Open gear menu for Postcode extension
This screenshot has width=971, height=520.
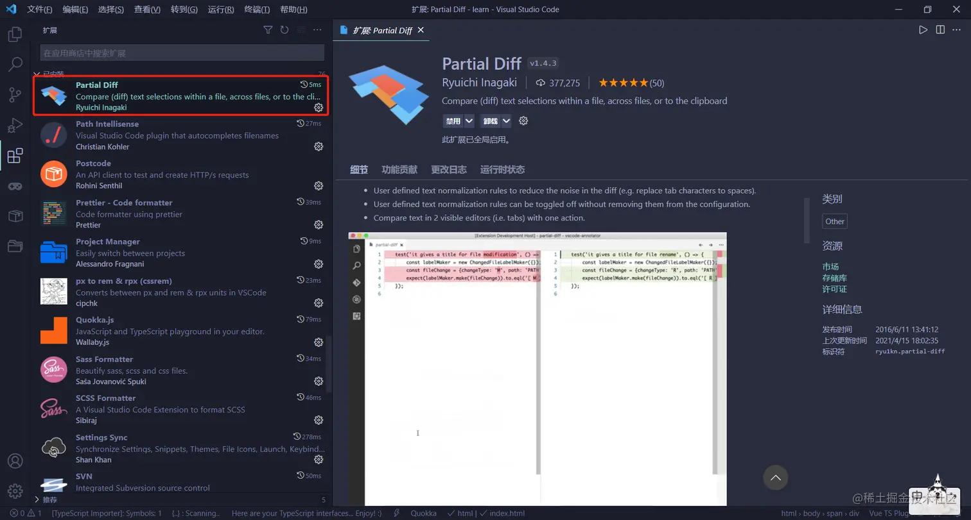pos(319,186)
